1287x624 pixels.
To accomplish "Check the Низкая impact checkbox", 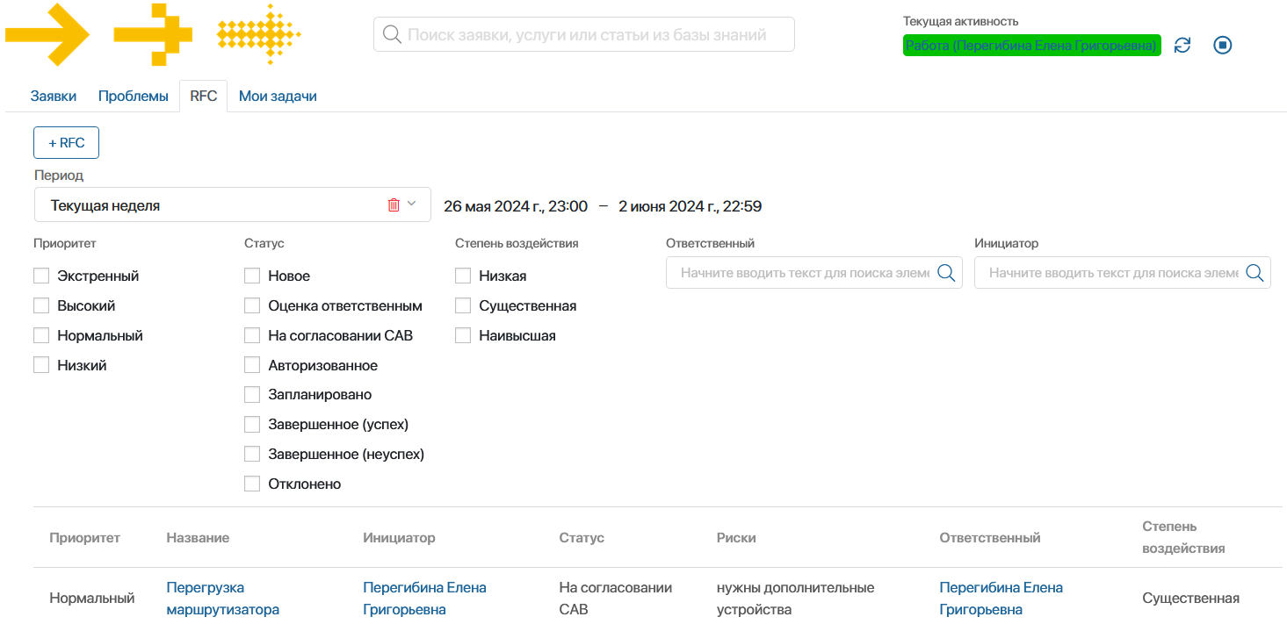I will pyautogui.click(x=463, y=276).
